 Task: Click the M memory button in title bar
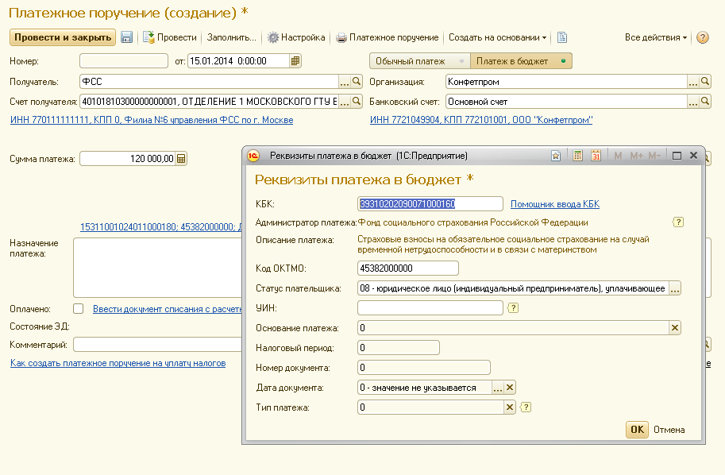(618, 156)
